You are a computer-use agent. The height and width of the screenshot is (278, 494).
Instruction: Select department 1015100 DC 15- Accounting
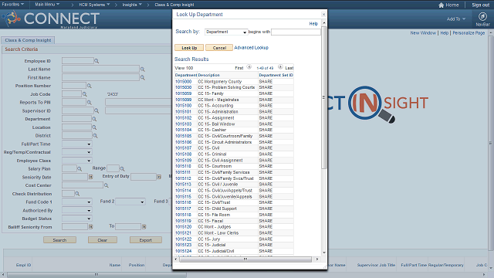pyautogui.click(x=183, y=106)
